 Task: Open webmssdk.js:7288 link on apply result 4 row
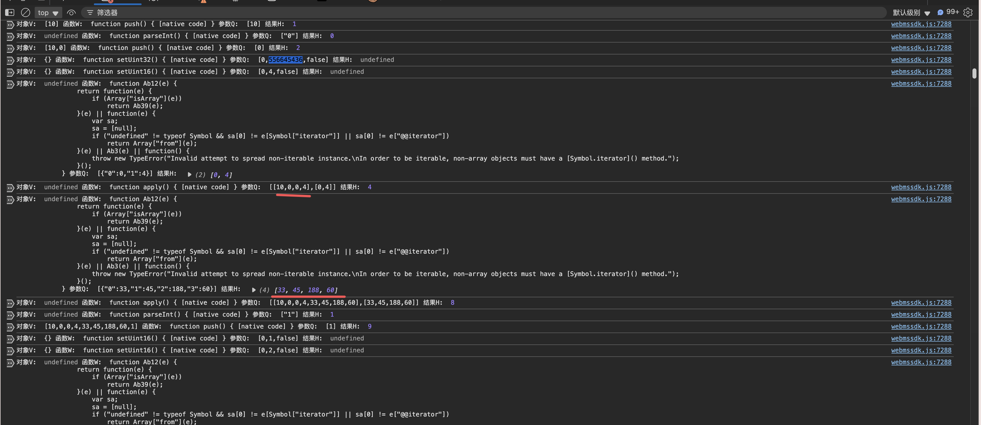click(921, 187)
